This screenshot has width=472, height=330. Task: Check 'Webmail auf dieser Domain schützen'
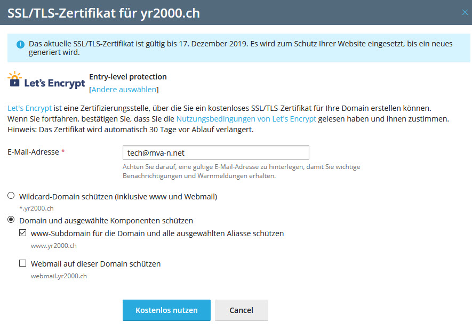pyautogui.click(x=22, y=263)
